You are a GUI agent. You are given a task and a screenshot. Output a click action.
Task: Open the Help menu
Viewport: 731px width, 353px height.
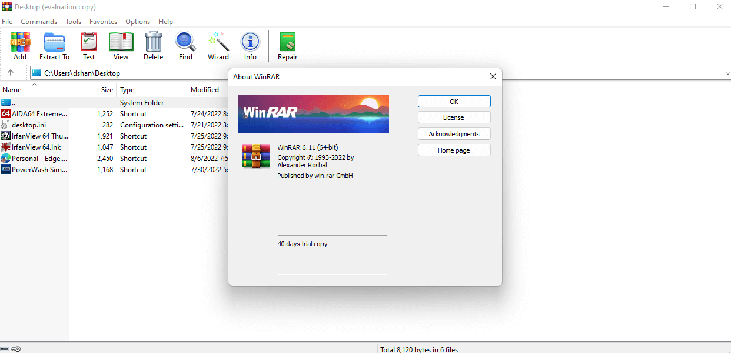pyautogui.click(x=165, y=22)
